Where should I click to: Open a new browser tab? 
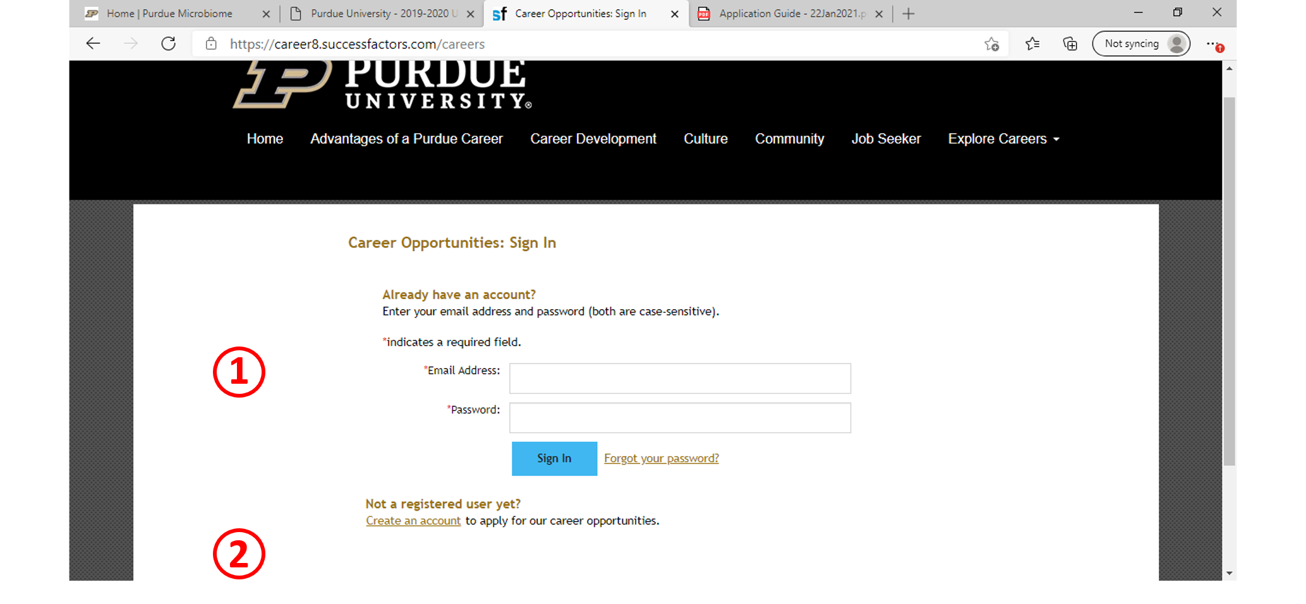(908, 14)
